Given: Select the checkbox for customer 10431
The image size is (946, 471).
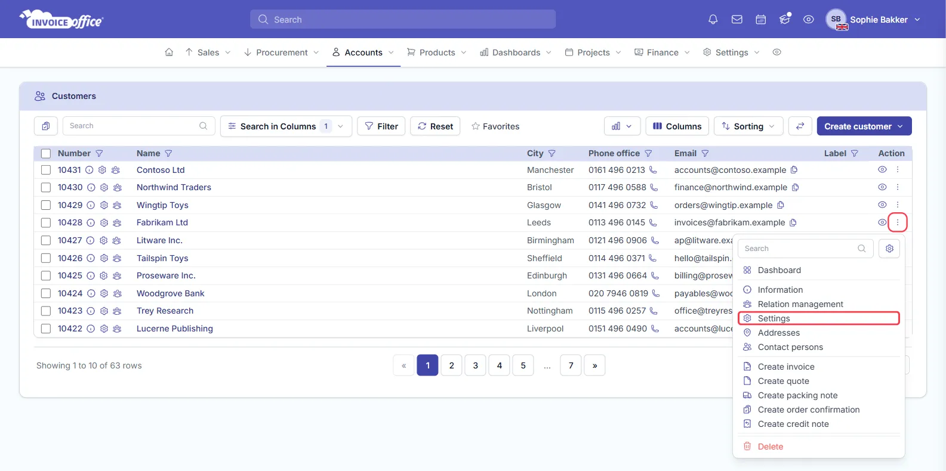Looking at the screenshot, I should coord(46,170).
